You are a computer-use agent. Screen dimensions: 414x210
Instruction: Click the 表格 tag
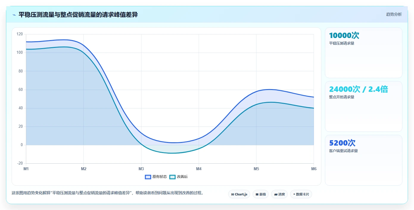(x=261, y=194)
